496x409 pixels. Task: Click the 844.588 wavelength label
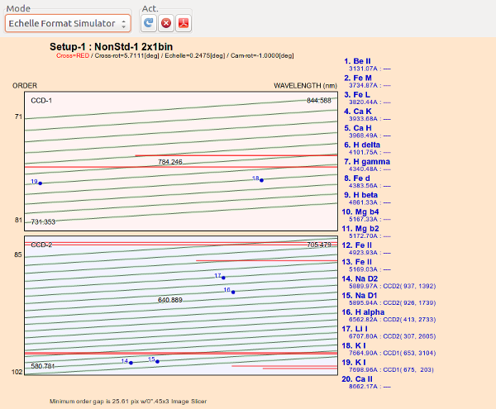[319, 101]
